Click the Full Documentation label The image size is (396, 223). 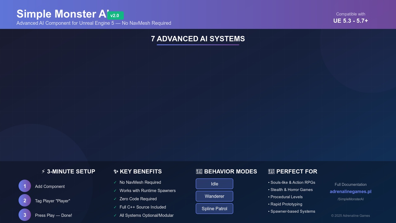(x=351, y=185)
